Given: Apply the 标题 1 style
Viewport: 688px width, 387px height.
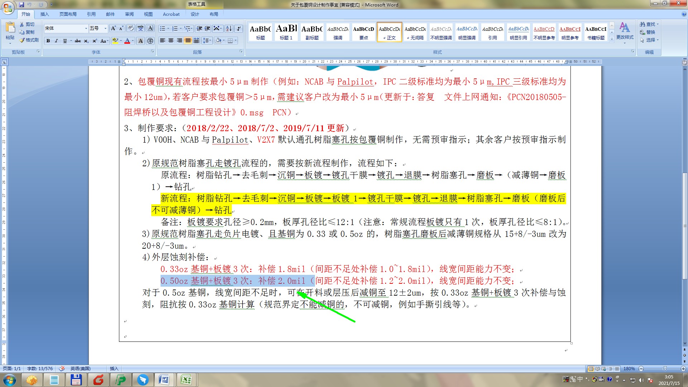Looking at the screenshot, I should [286, 32].
